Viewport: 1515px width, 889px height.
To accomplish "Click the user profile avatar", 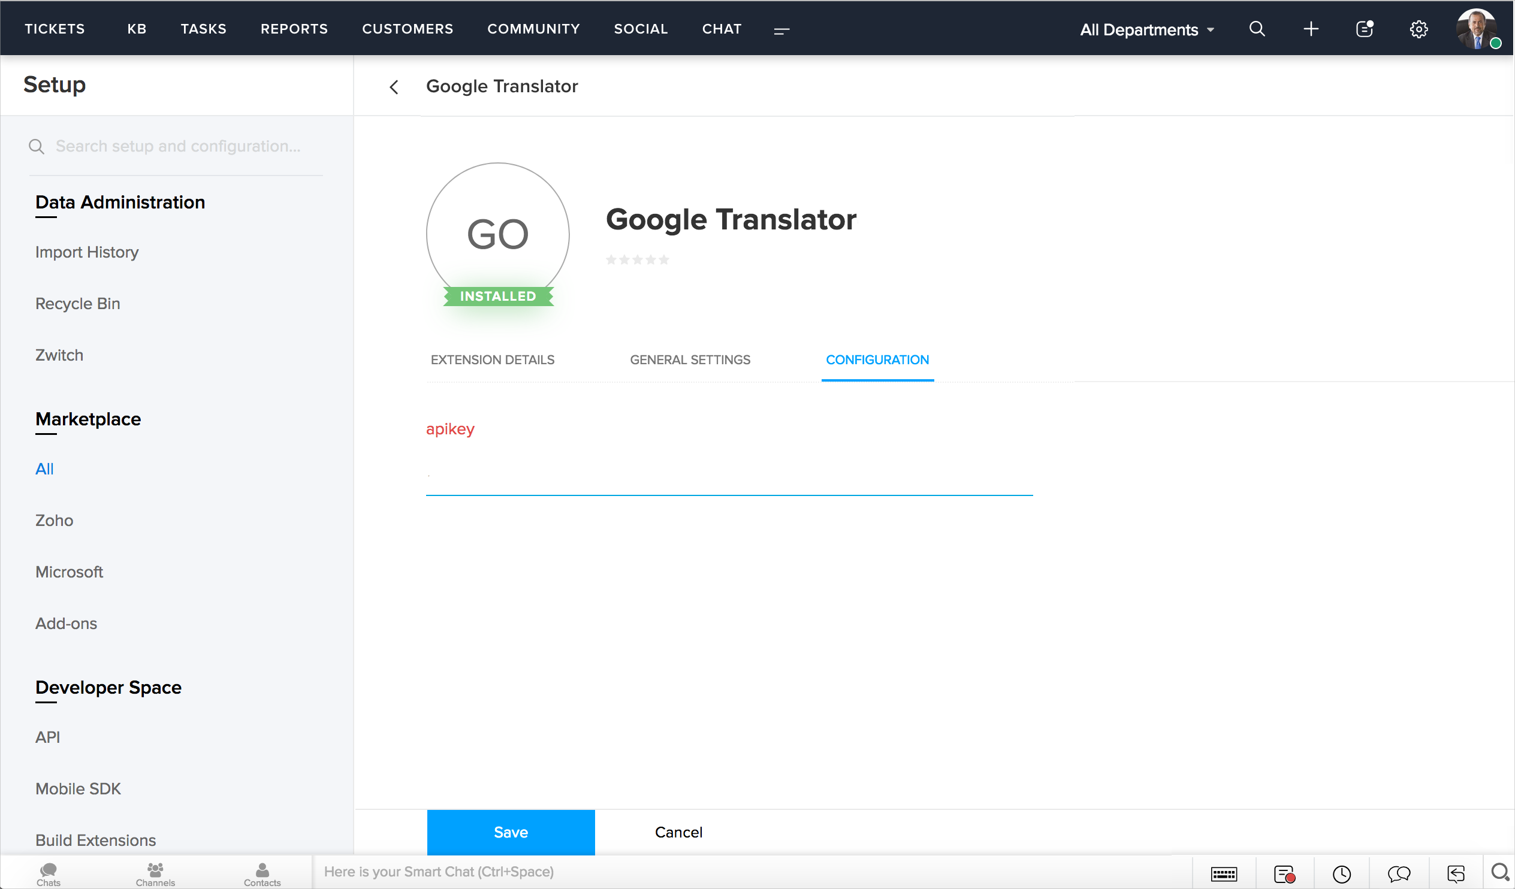I will coord(1476,29).
